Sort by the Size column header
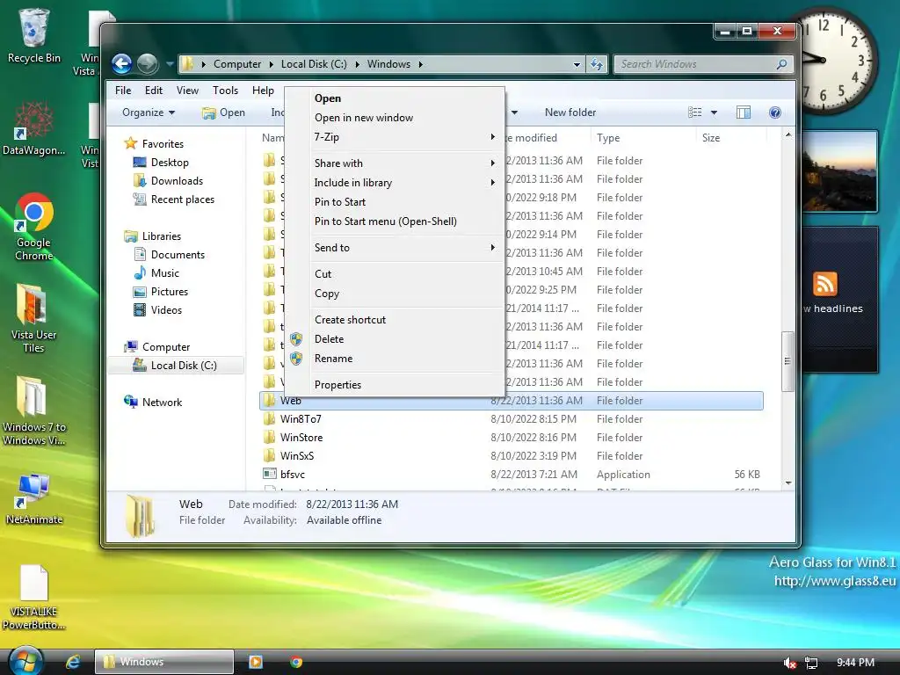 (731, 138)
